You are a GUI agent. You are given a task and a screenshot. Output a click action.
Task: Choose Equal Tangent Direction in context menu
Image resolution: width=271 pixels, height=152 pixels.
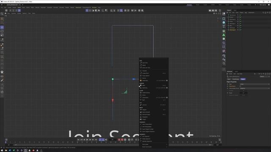(148, 131)
